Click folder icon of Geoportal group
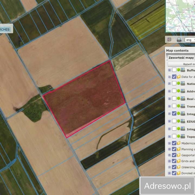The width and height of the screenshot is (195, 195). click(x=179, y=155)
